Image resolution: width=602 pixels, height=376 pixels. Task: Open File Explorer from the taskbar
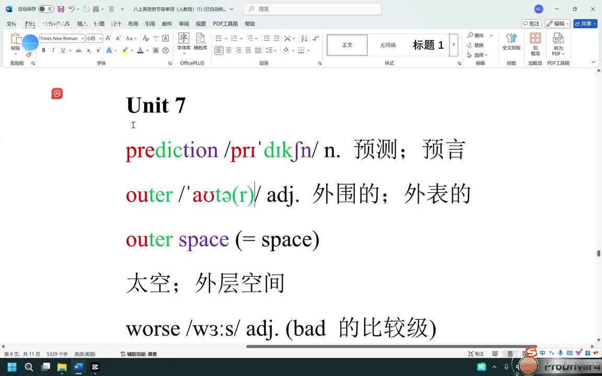[x=62, y=367]
